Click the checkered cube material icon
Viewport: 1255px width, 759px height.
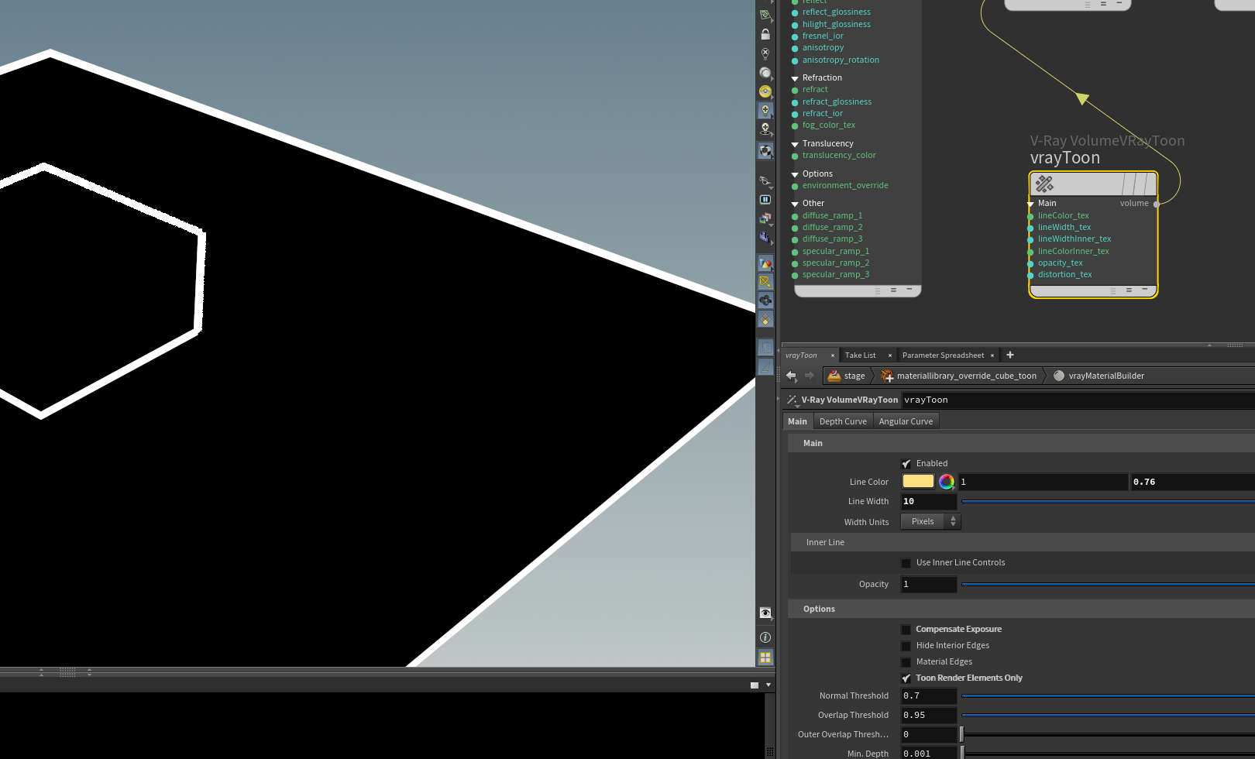pyautogui.click(x=765, y=150)
